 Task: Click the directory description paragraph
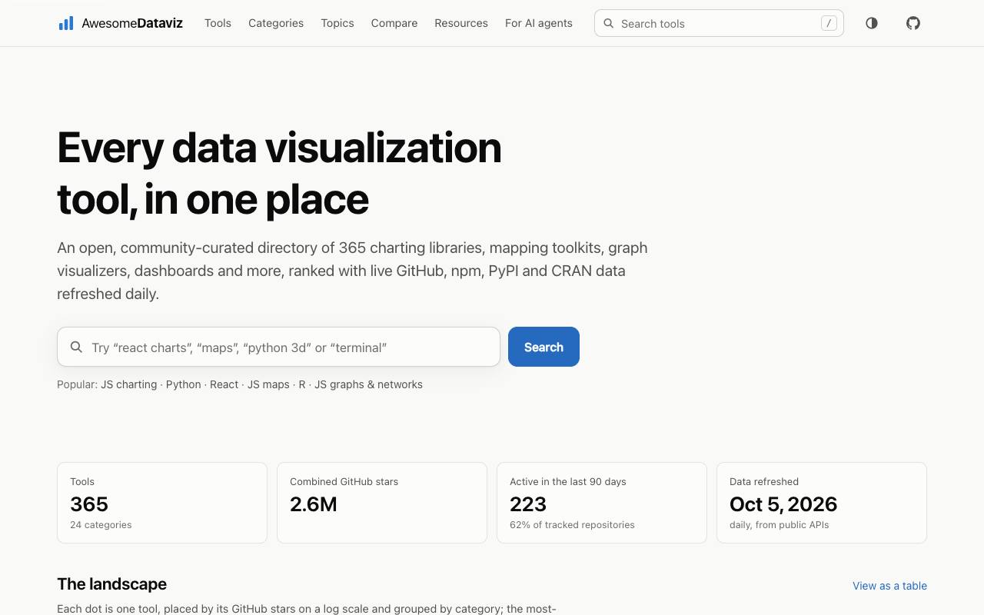352,271
